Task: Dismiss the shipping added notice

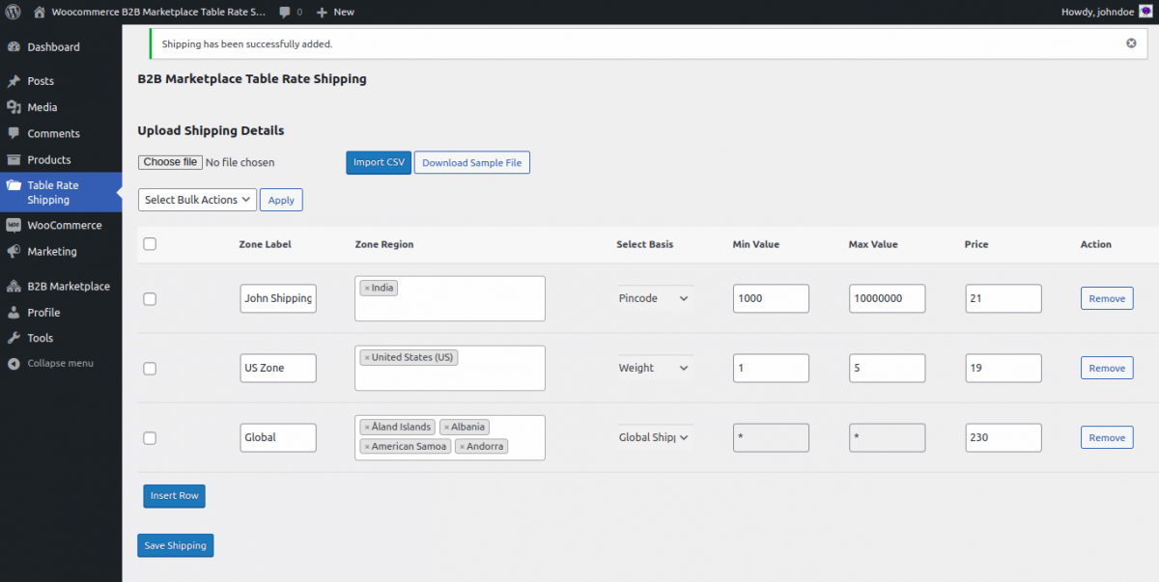Action: click(x=1131, y=43)
